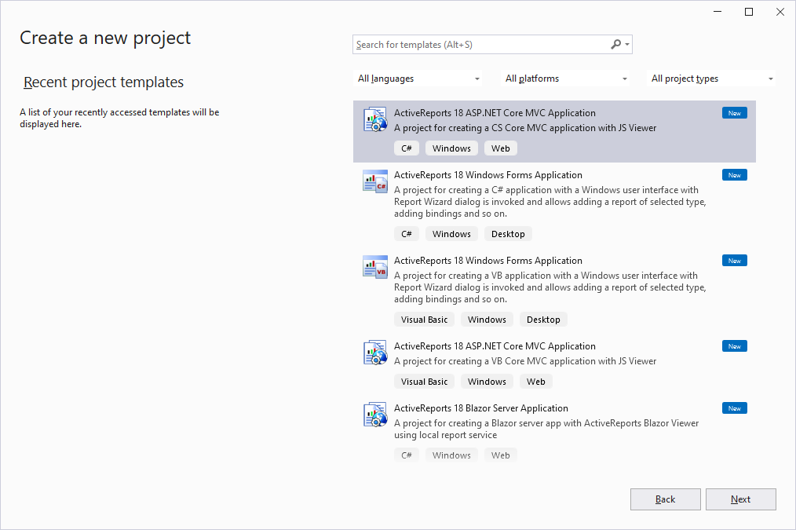Click the Web tag on VB Core MVC template

(x=535, y=382)
